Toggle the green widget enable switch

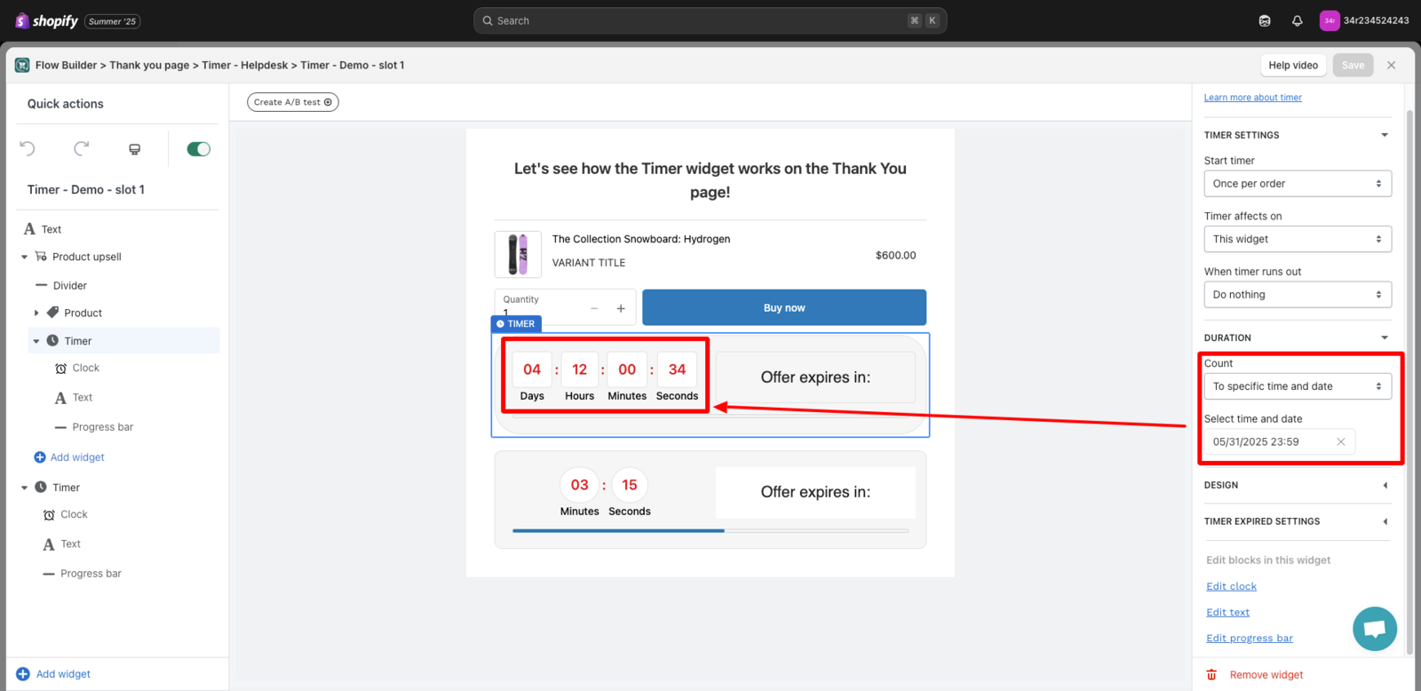[x=199, y=149]
